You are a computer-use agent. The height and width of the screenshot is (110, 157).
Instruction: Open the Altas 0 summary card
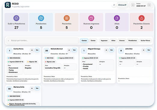117,22
